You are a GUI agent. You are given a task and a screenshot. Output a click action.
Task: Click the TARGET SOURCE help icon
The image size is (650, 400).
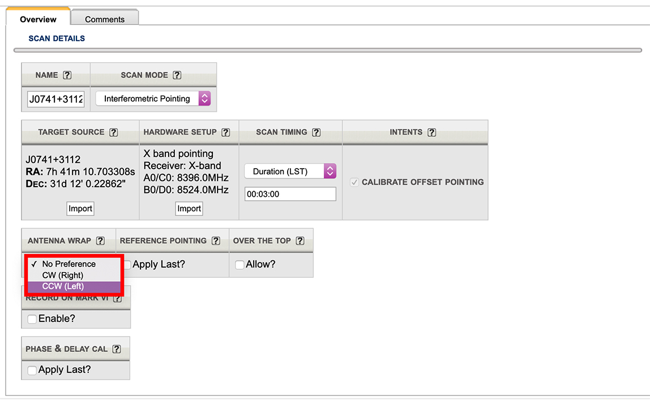[x=114, y=132]
